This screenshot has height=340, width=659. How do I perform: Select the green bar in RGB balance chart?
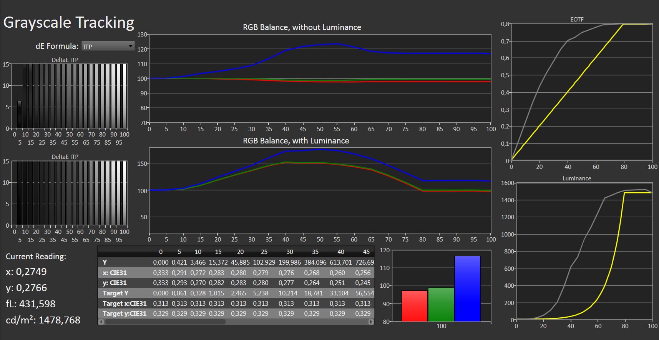point(441,304)
